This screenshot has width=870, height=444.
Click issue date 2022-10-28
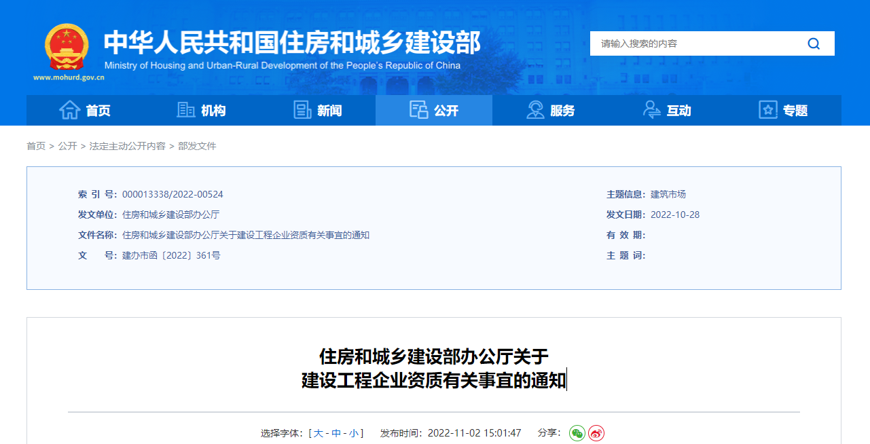coord(675,215)
